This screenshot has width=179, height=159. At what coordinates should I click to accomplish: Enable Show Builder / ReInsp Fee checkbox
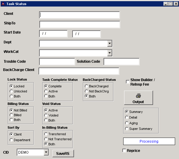pos(128,82)
